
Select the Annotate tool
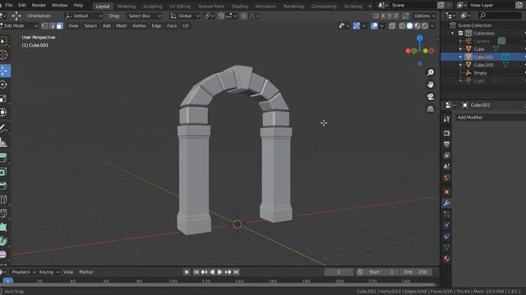pyautogui.click(x=3, y=129)
